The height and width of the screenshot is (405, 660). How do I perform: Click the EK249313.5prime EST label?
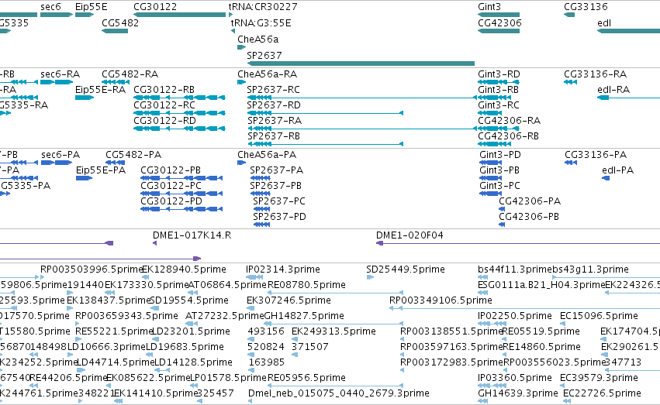(x=333, y=331)
